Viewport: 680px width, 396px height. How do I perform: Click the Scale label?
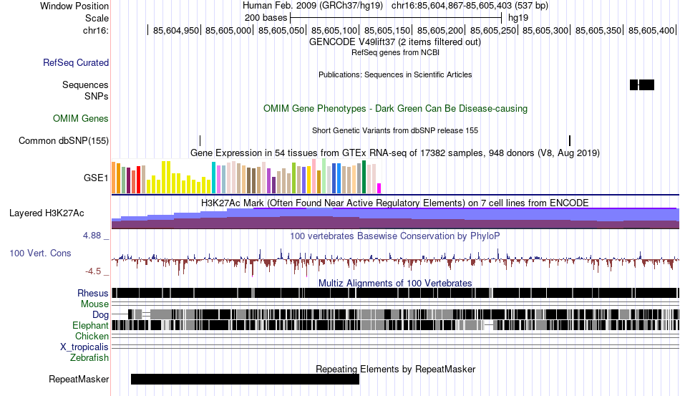point(97,18)
